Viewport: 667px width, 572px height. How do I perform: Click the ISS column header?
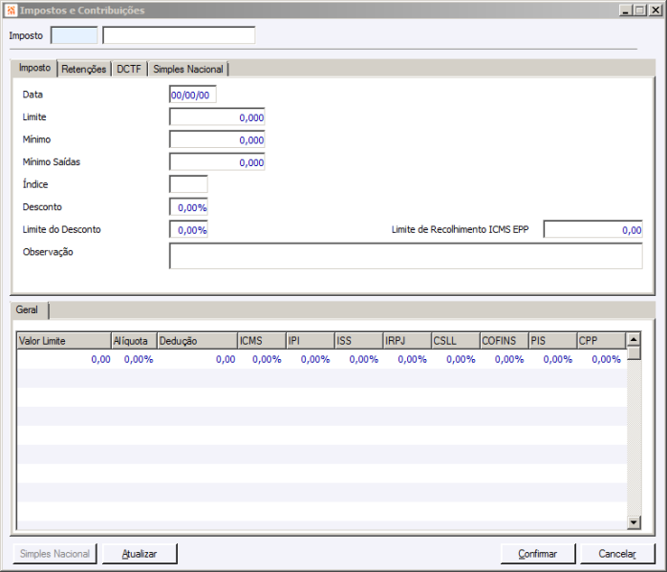358,341
